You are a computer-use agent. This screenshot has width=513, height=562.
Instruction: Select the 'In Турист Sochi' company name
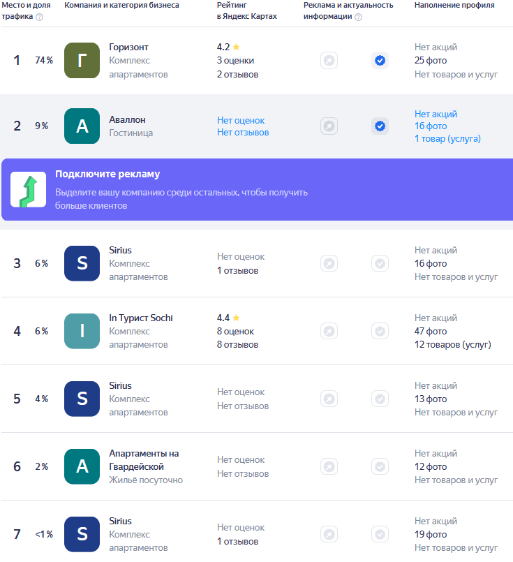coord(141,318)
